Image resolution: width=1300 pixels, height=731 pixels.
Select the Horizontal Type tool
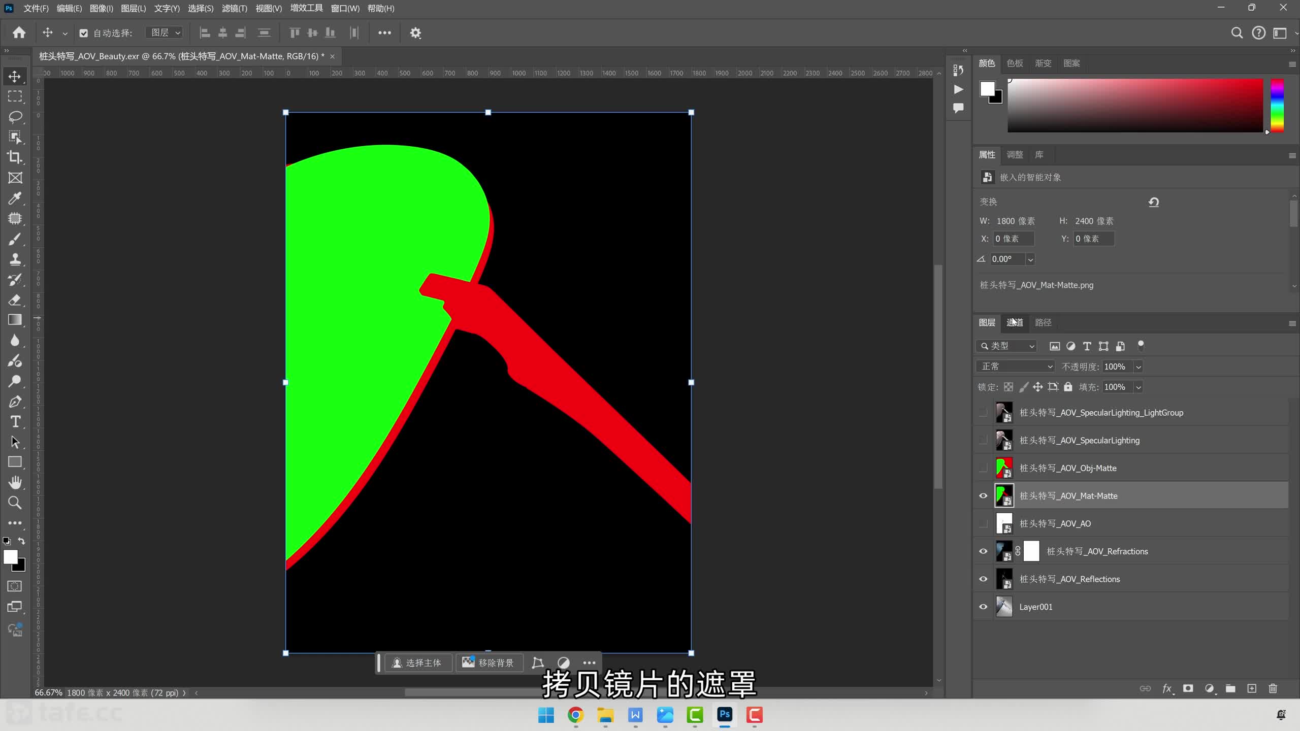tap(15, 421)
